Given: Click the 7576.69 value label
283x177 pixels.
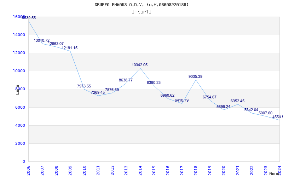Looking at the screenshot, I should (x=112, y=90).
